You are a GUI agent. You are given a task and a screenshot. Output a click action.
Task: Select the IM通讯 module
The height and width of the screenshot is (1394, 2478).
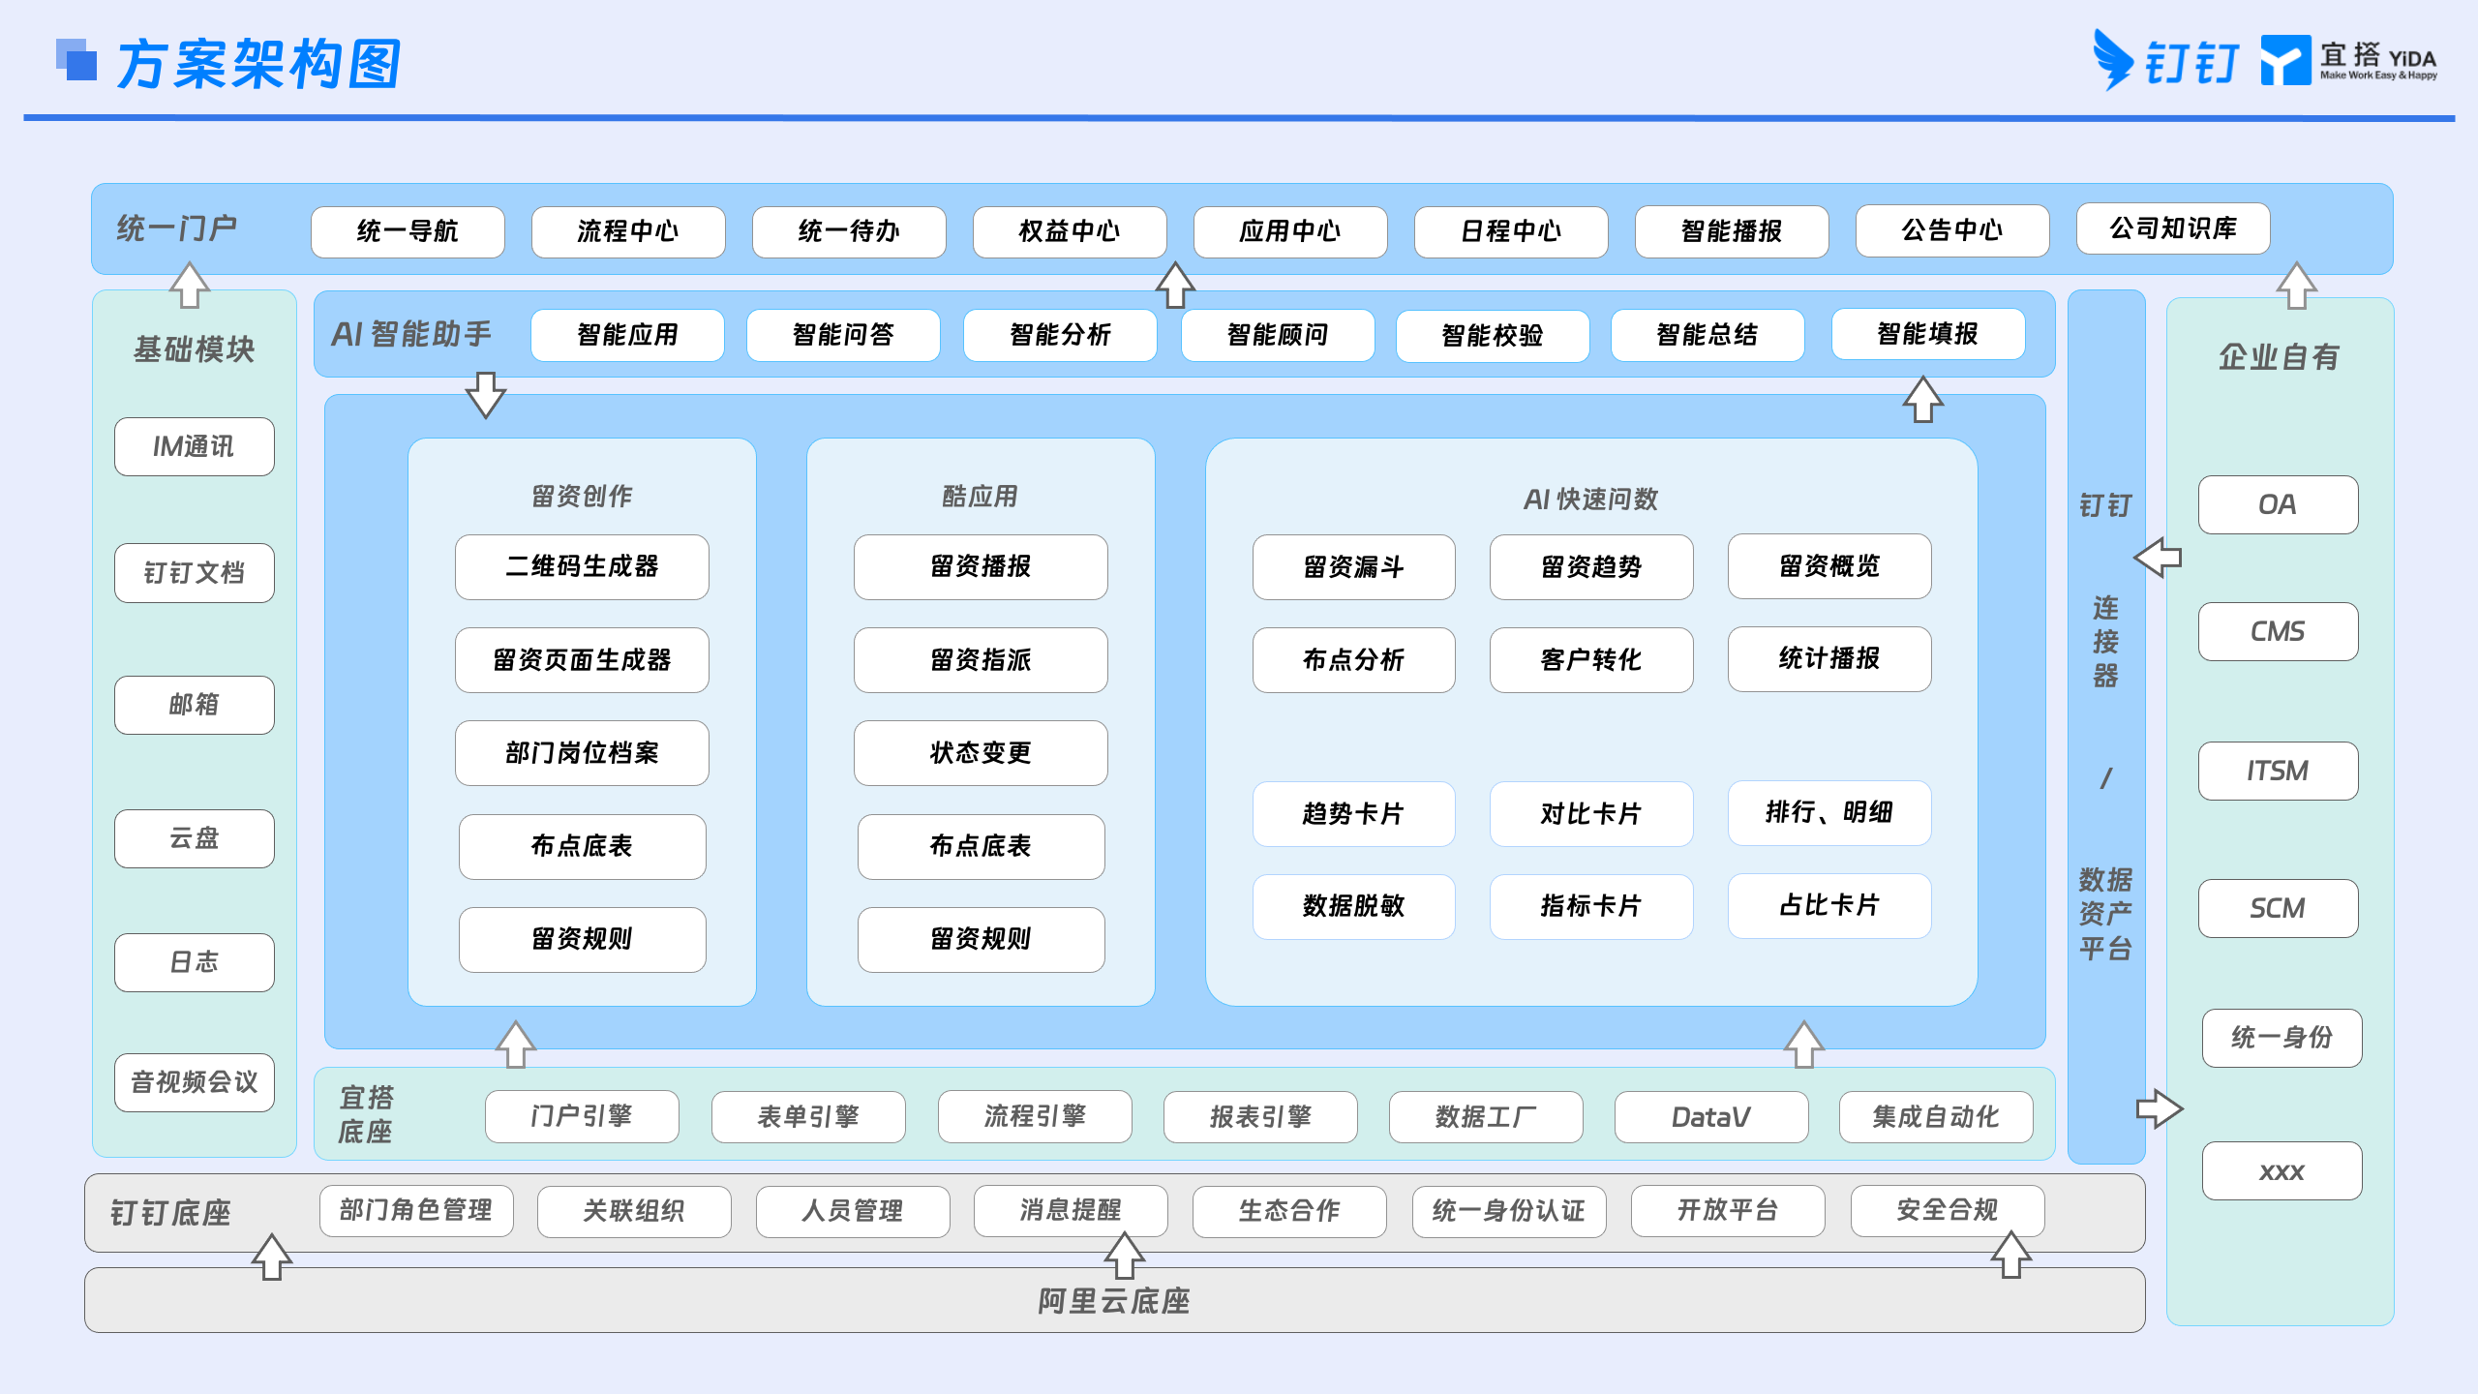[x=195, y=446]
